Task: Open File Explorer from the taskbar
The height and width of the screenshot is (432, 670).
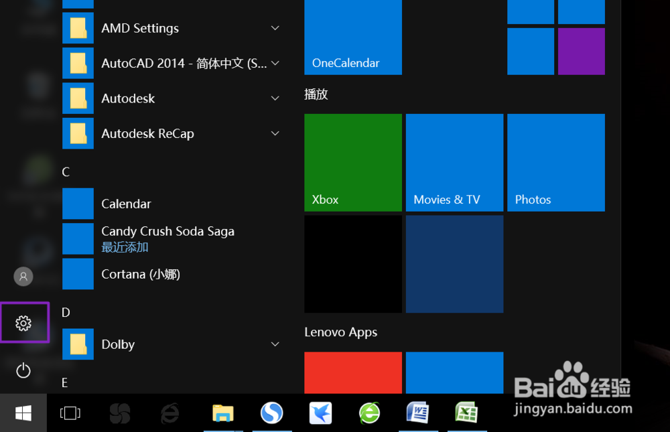Action: pos(223,413)
